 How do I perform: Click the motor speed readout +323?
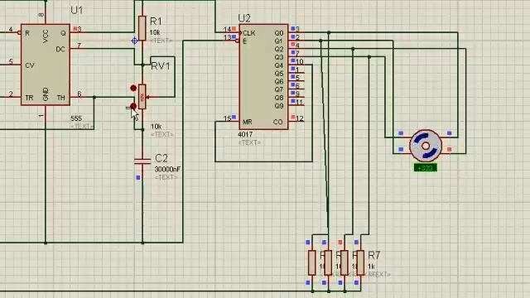point(425,167)
